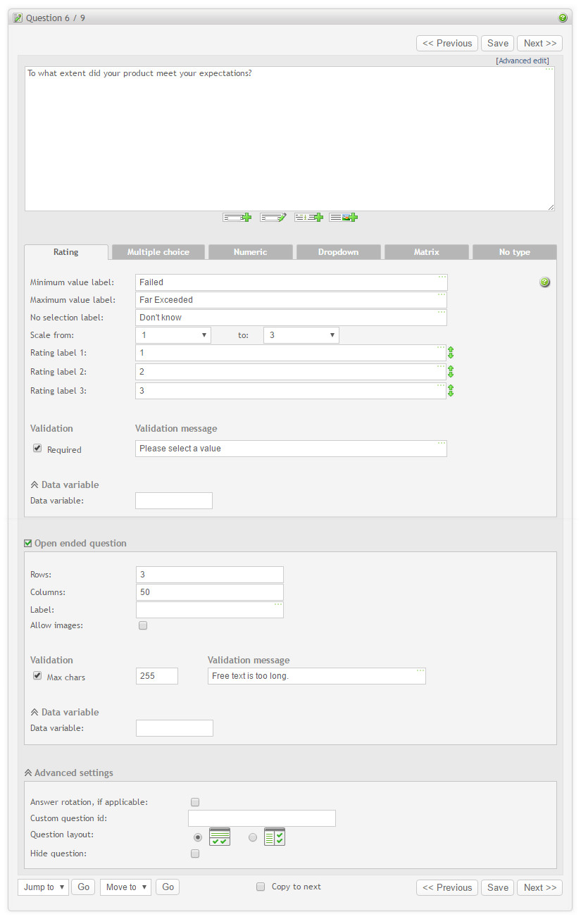Open the Advanced edit link
The image size is (581, 919).
(523, 61)
